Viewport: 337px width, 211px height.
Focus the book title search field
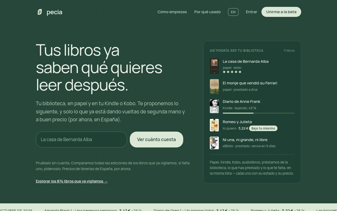pyautogui.click(x=81, y=140)
